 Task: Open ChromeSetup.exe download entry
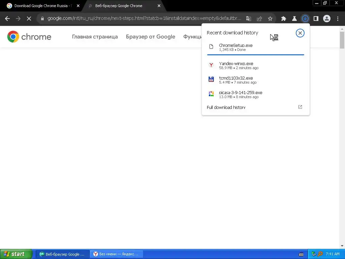click(256, 47)
